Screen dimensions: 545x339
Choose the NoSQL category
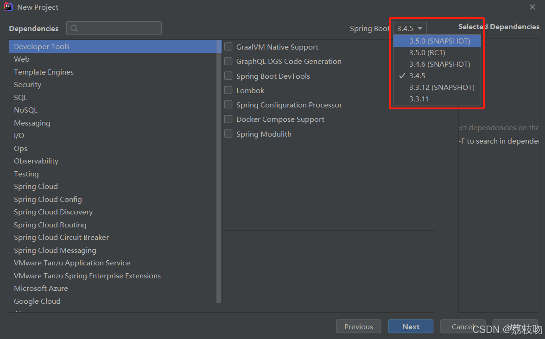(113, 110)
